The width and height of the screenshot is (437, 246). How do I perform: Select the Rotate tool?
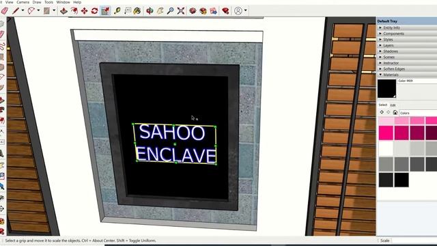point(94,11)
